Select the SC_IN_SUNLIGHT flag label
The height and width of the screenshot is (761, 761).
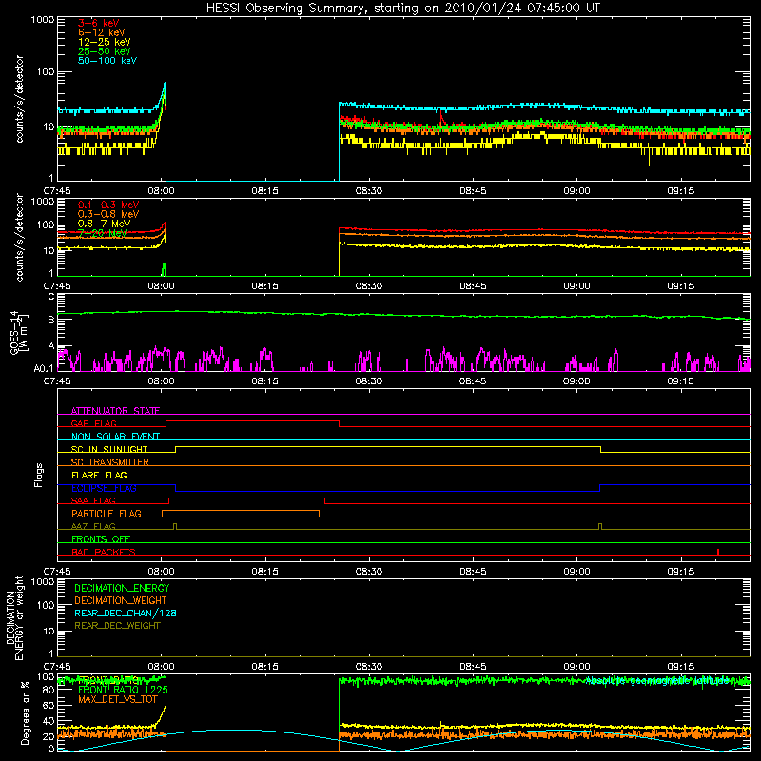[109, 449]
